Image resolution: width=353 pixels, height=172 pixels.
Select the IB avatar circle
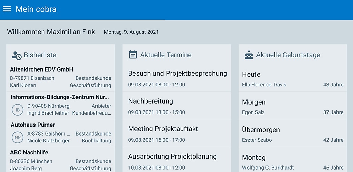(x=18, y=110)
